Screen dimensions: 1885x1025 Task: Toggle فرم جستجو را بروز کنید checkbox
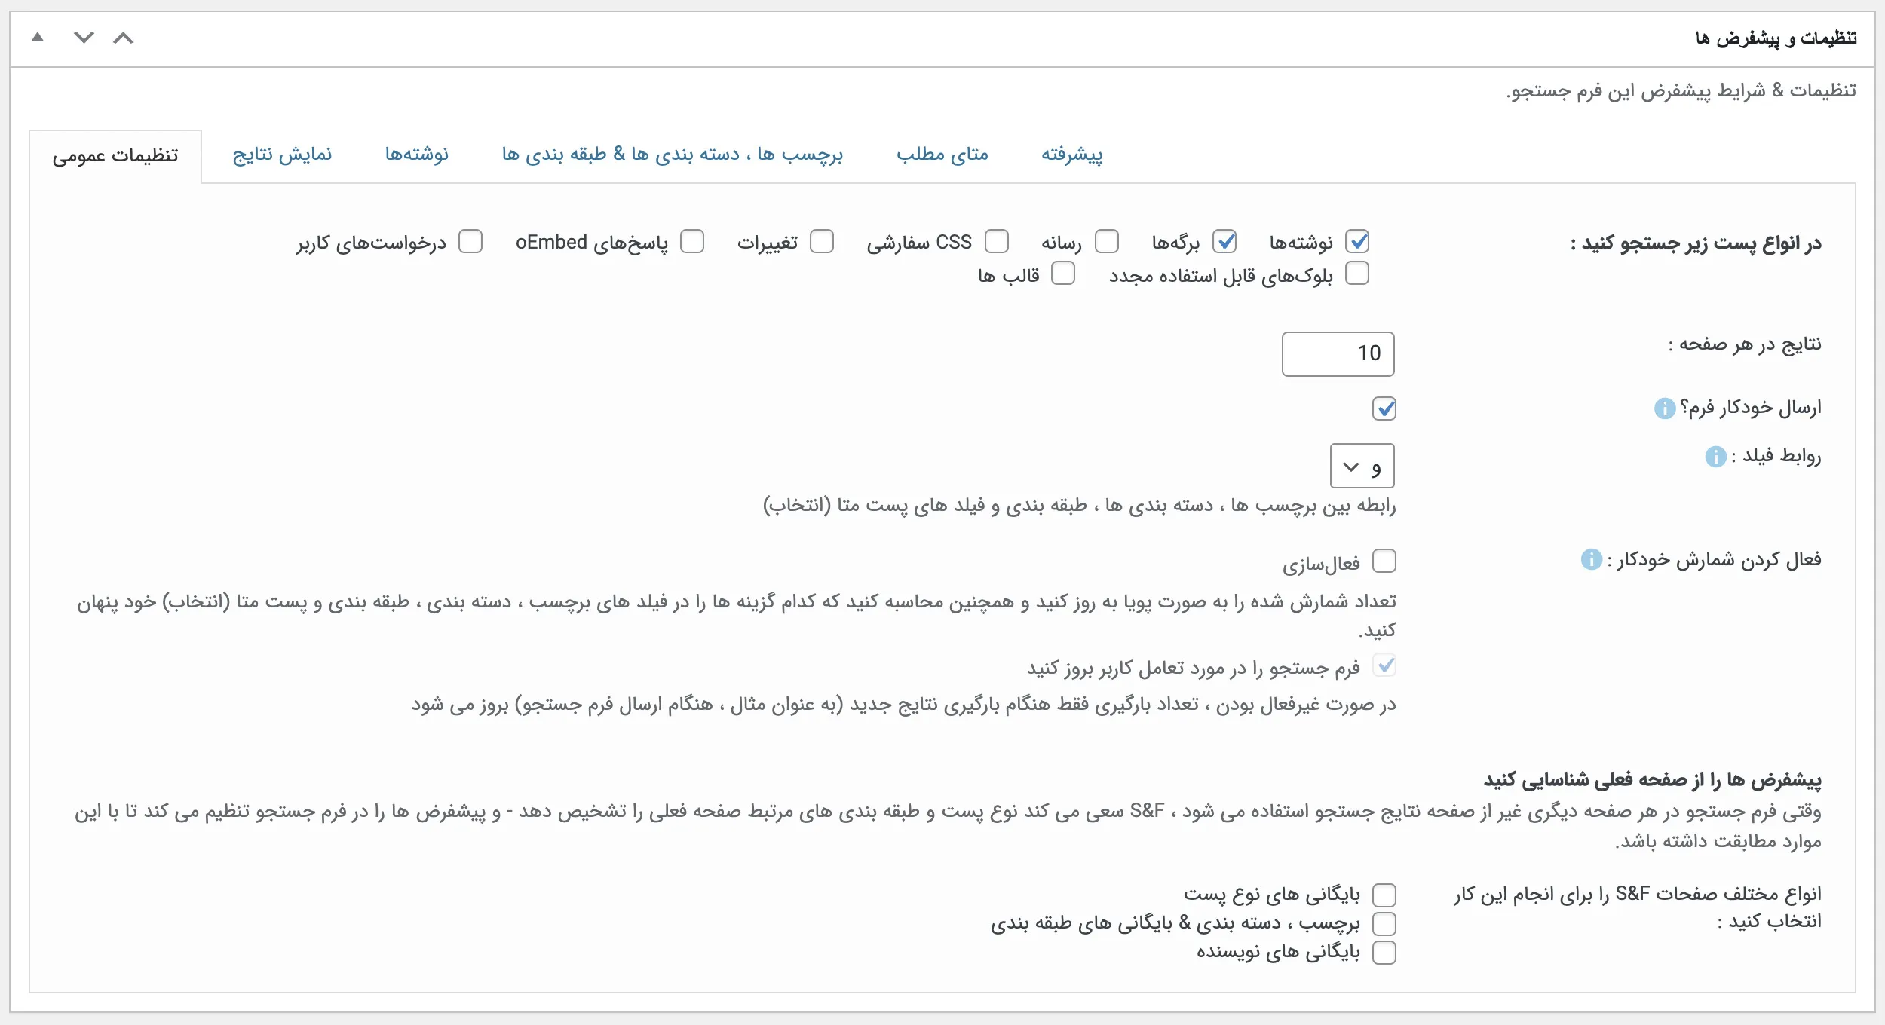[1384, 665]
